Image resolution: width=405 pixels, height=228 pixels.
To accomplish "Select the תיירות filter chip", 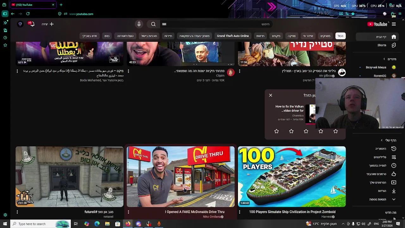I will (168, 36).
